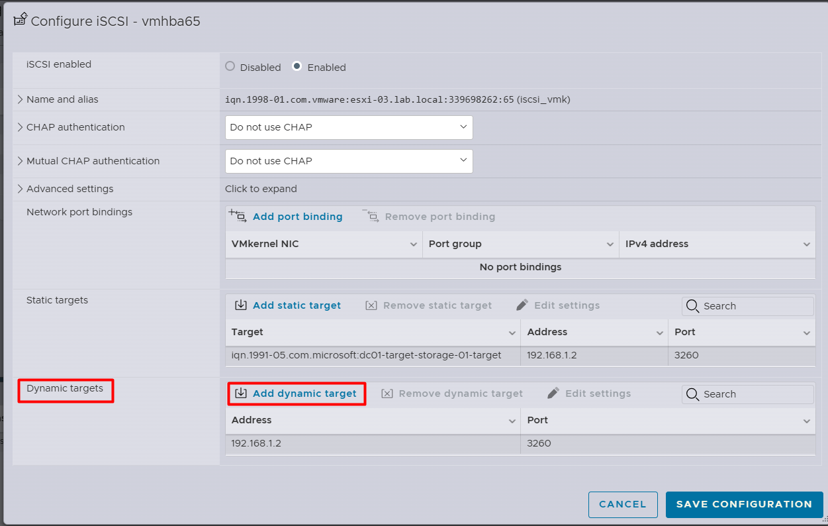Open the Mutual CHAP authentication dropdown

pyautogui.click(x=349, y=161)
